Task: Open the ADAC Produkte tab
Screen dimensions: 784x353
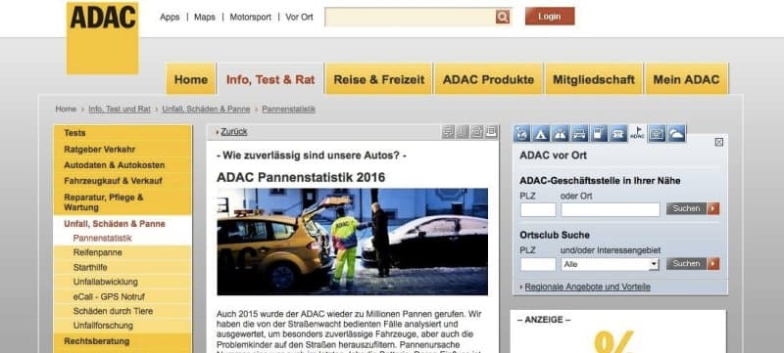Action: coord(488,79)
